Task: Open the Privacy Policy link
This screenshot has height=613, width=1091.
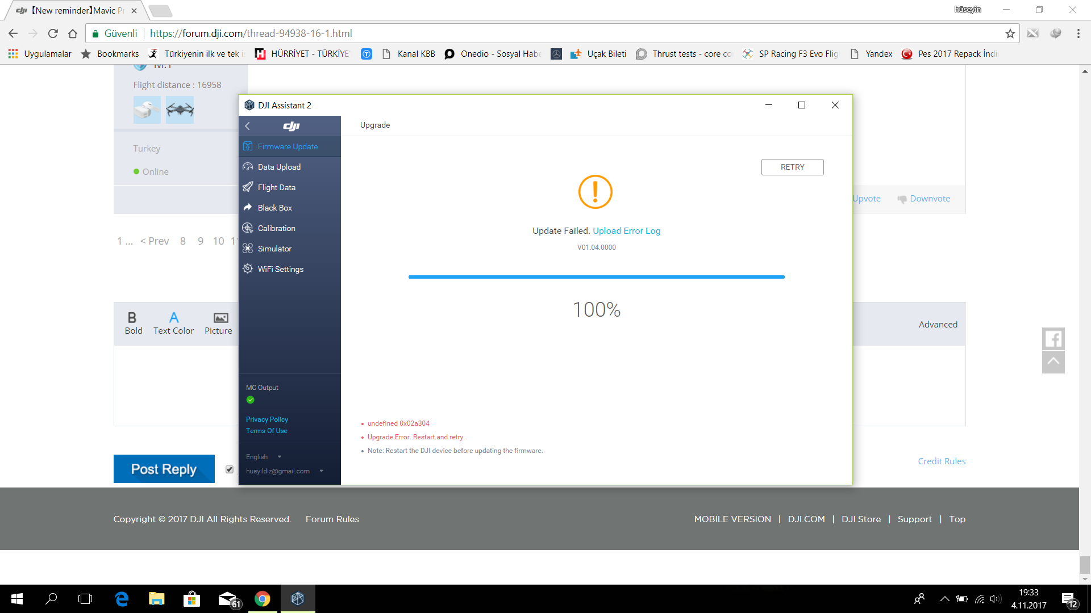Action: click(266, 419)
